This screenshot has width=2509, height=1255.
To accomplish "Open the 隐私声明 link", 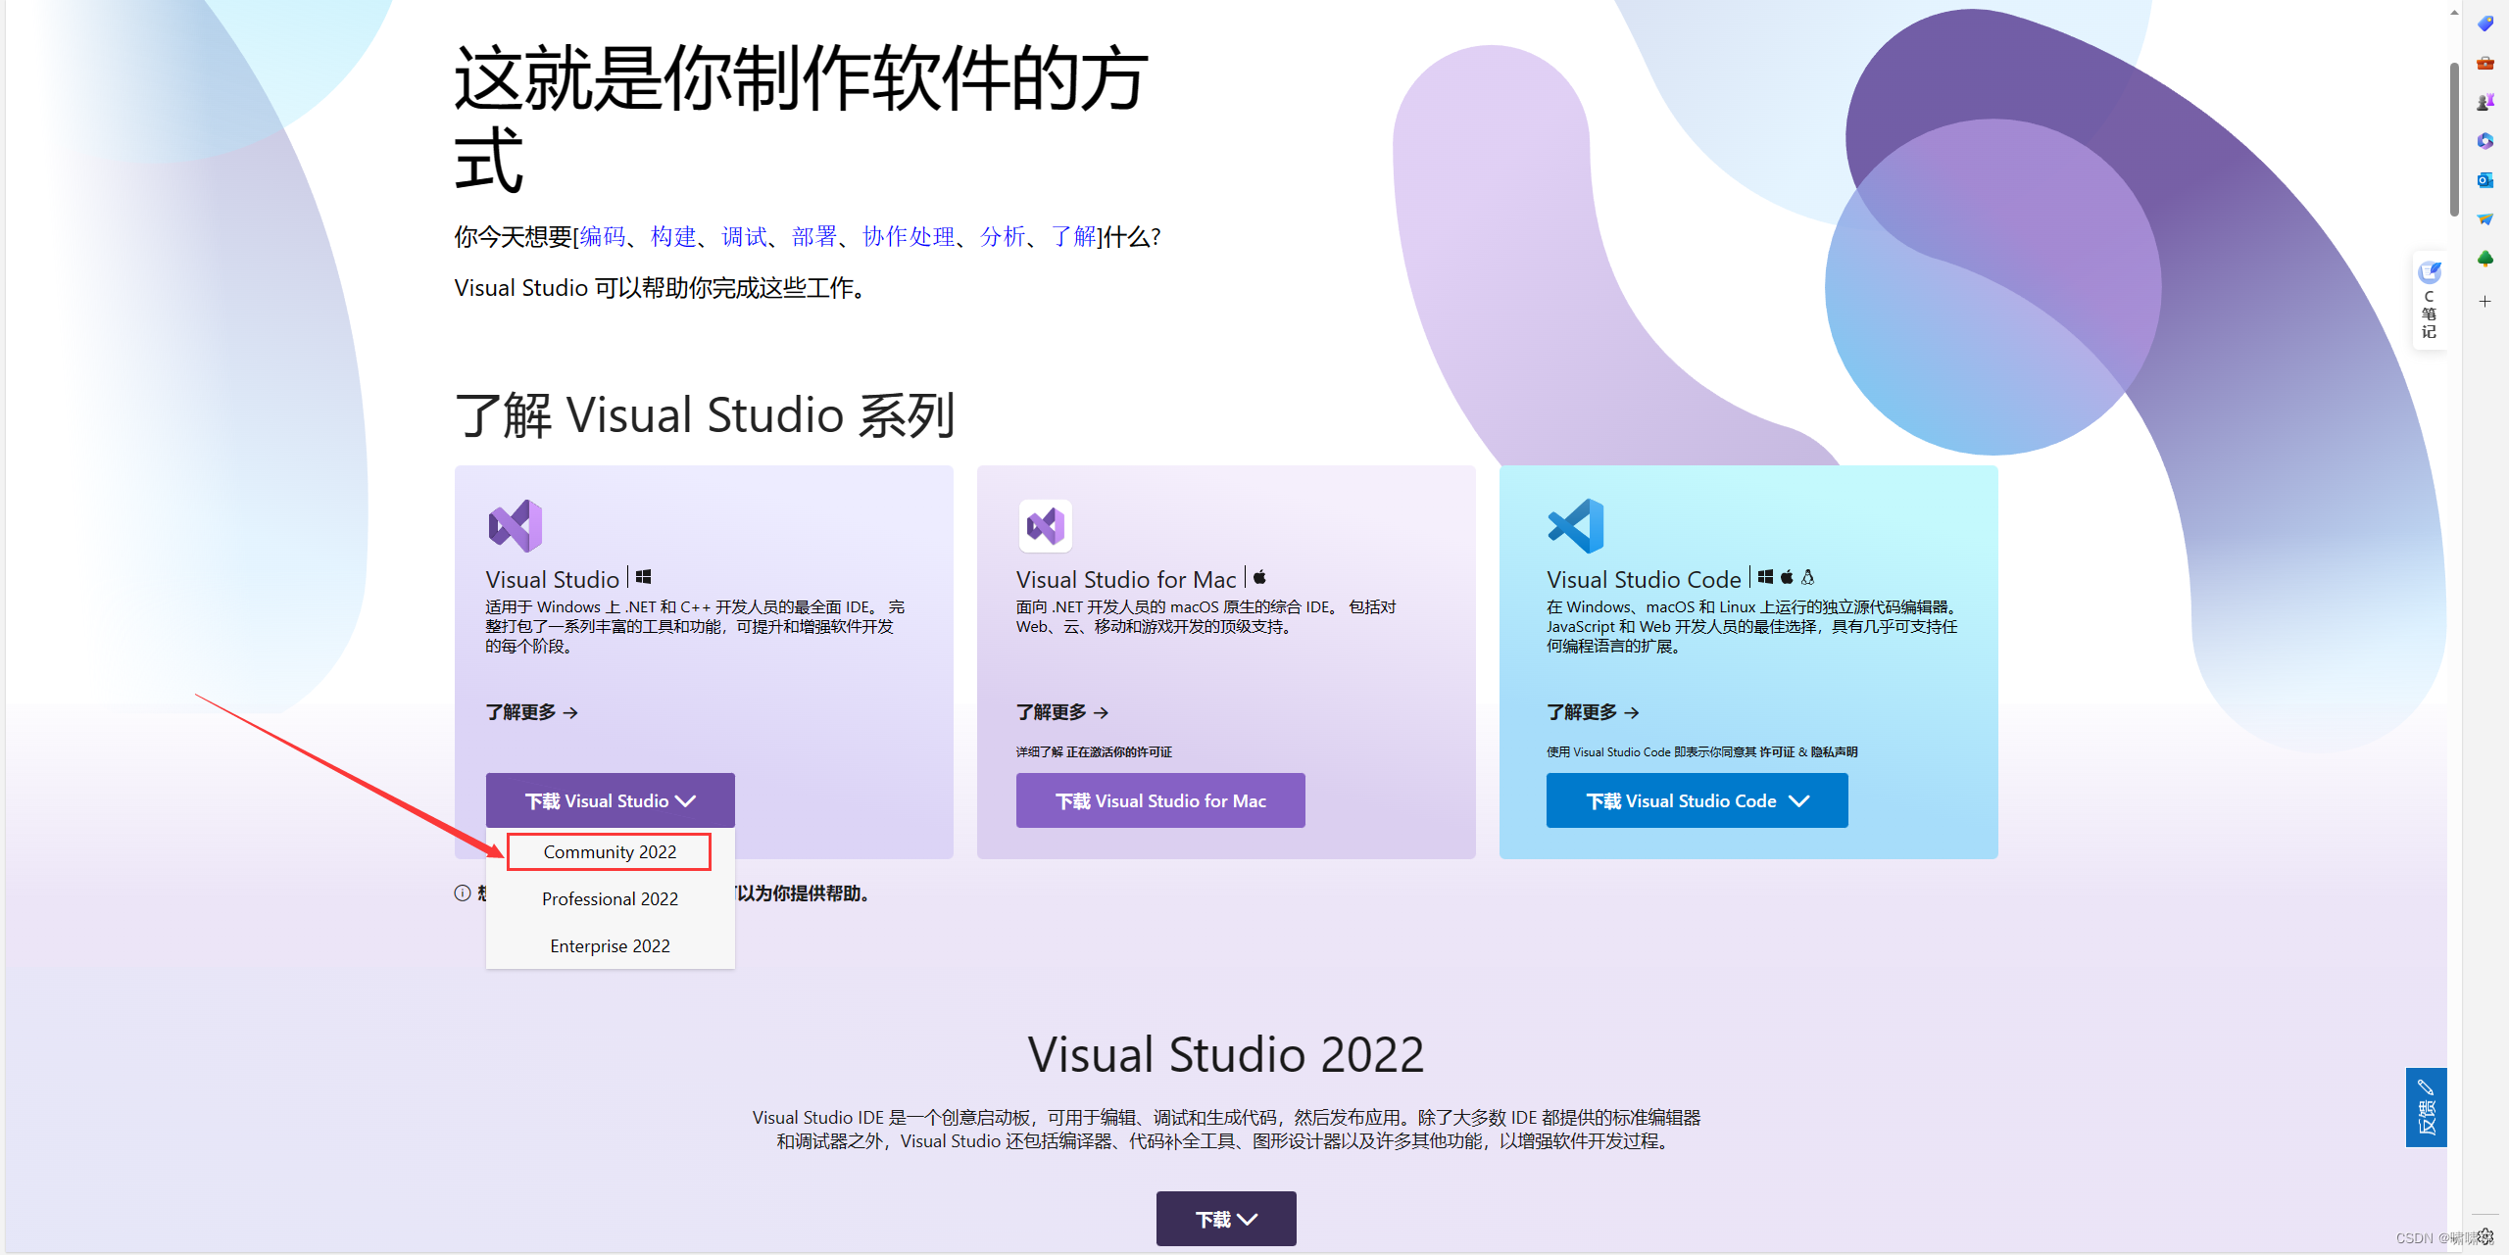I will [x=1834, y=751].
